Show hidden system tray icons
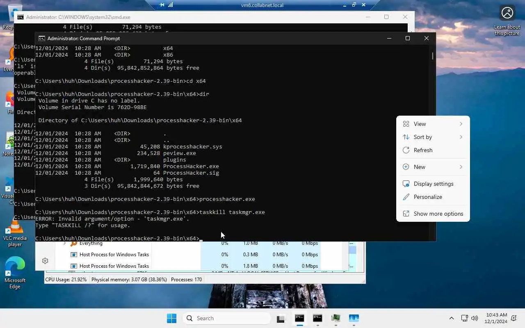The width and height of the screenshot is (525, 328). point(452,318)
